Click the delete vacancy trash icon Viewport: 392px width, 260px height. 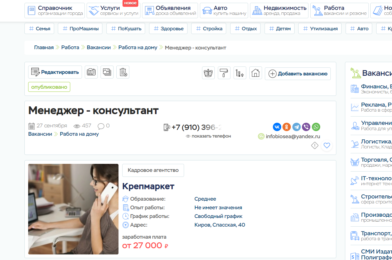point(123,72)
